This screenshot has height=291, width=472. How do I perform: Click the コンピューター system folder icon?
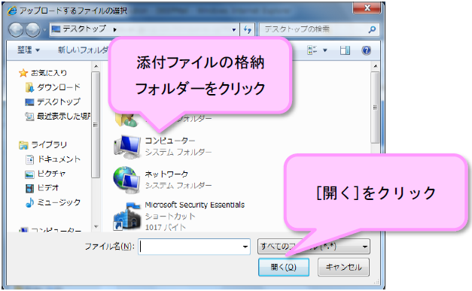pyautogui.click(x=127, y=147)
